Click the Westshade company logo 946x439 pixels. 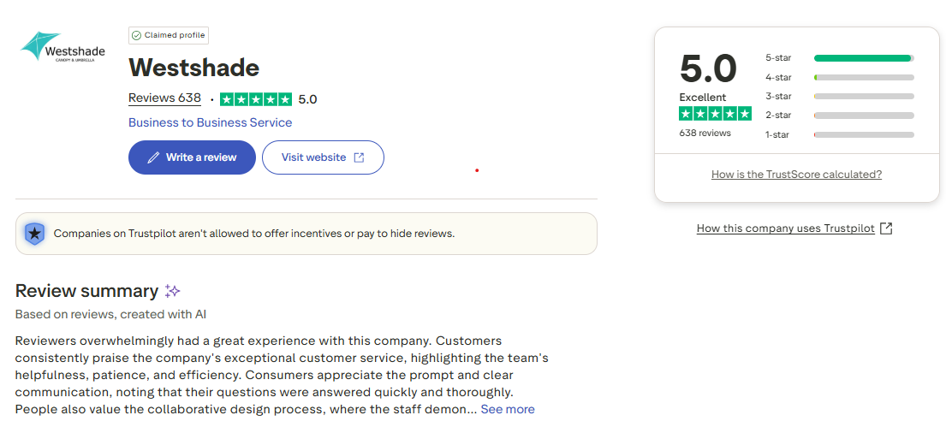[62, 48]
